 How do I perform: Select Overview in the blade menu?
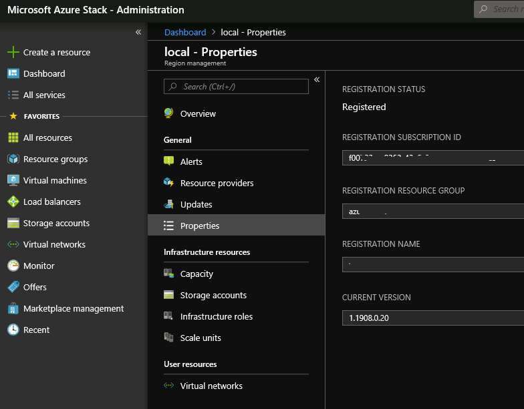[x=198, y=113]
